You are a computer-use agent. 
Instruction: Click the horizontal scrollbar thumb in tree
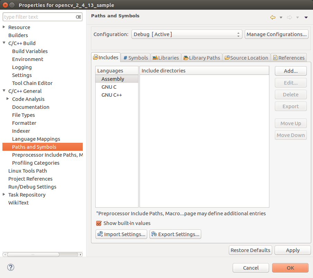[33, 254]
